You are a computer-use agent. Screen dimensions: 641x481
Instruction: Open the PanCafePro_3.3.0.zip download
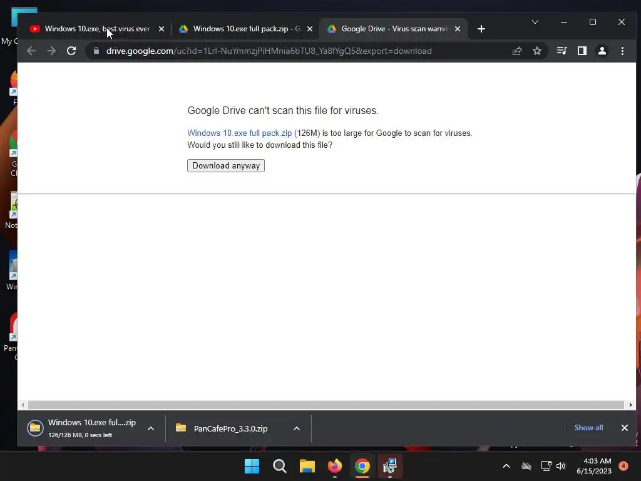[222, 428]
